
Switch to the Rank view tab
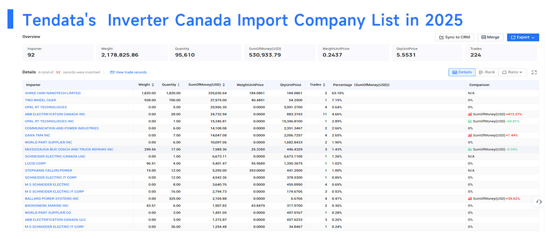point(487,72)
